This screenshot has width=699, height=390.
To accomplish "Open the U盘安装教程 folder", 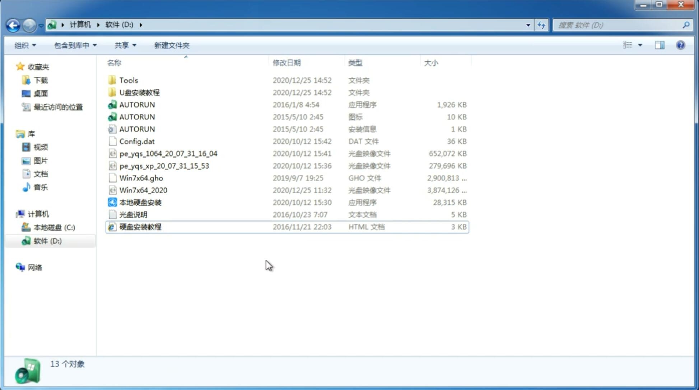I will click(139, 92).
